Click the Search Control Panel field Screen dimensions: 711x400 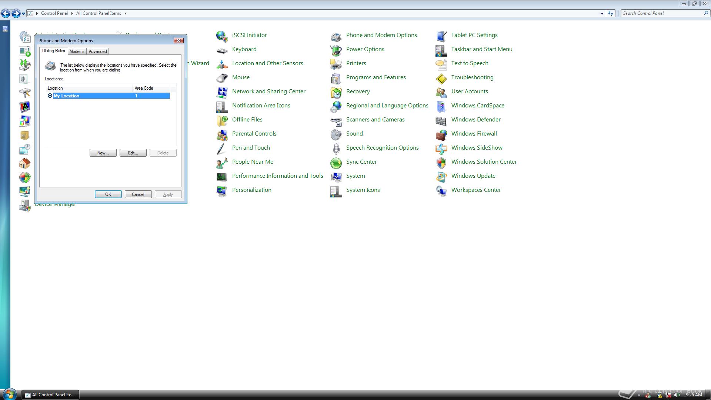pyautogui.click(x=662, y=13)
